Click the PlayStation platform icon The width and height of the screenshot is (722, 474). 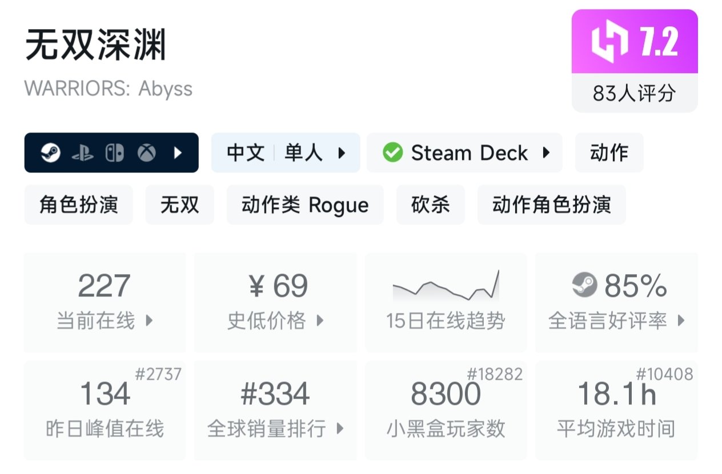(x=83, y=153)
